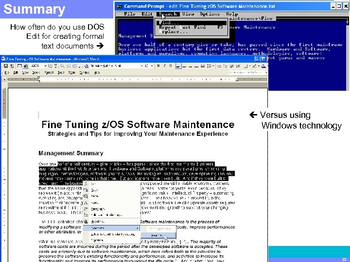The image size is (350, 262).
Task: Click the Increase Indent icon
Action: click(x=238, y=66)
